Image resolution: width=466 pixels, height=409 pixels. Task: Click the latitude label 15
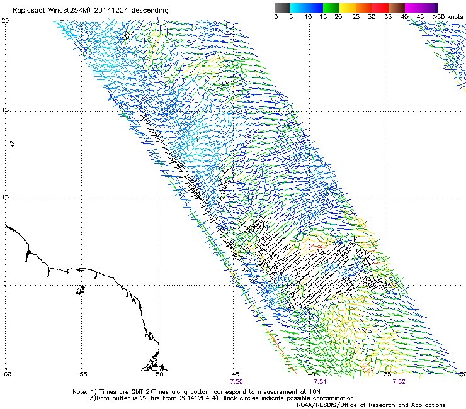click(x=5, y=110)
